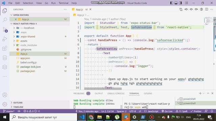Viewport: 216px width, 121px height.
Task: Open notifications bell in status bar
Action: pyautogui.click(x=212, y=111)
